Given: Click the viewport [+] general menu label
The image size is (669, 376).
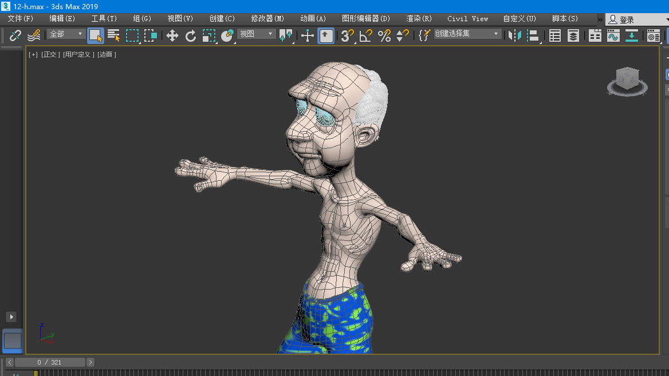Looking at the screenshot, I should pyautogui.click(x=33, y=54).
